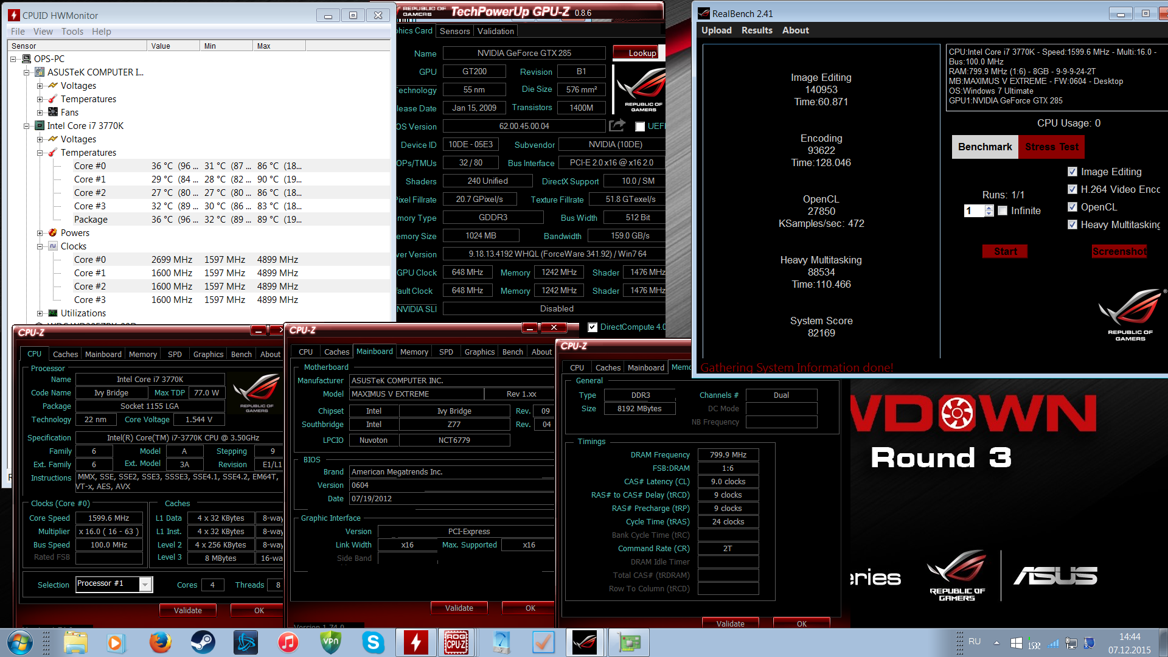Open Windows Media Player from the taskbar
The image size is (1168, 657).
pyautogui.click(x=115, y=642)
